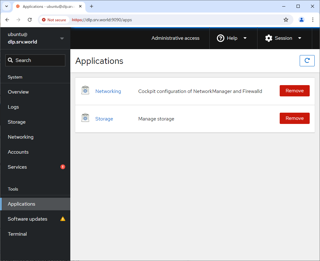Click the Storage app package icon
The image size is (320, 261).
tap(85, 118)
